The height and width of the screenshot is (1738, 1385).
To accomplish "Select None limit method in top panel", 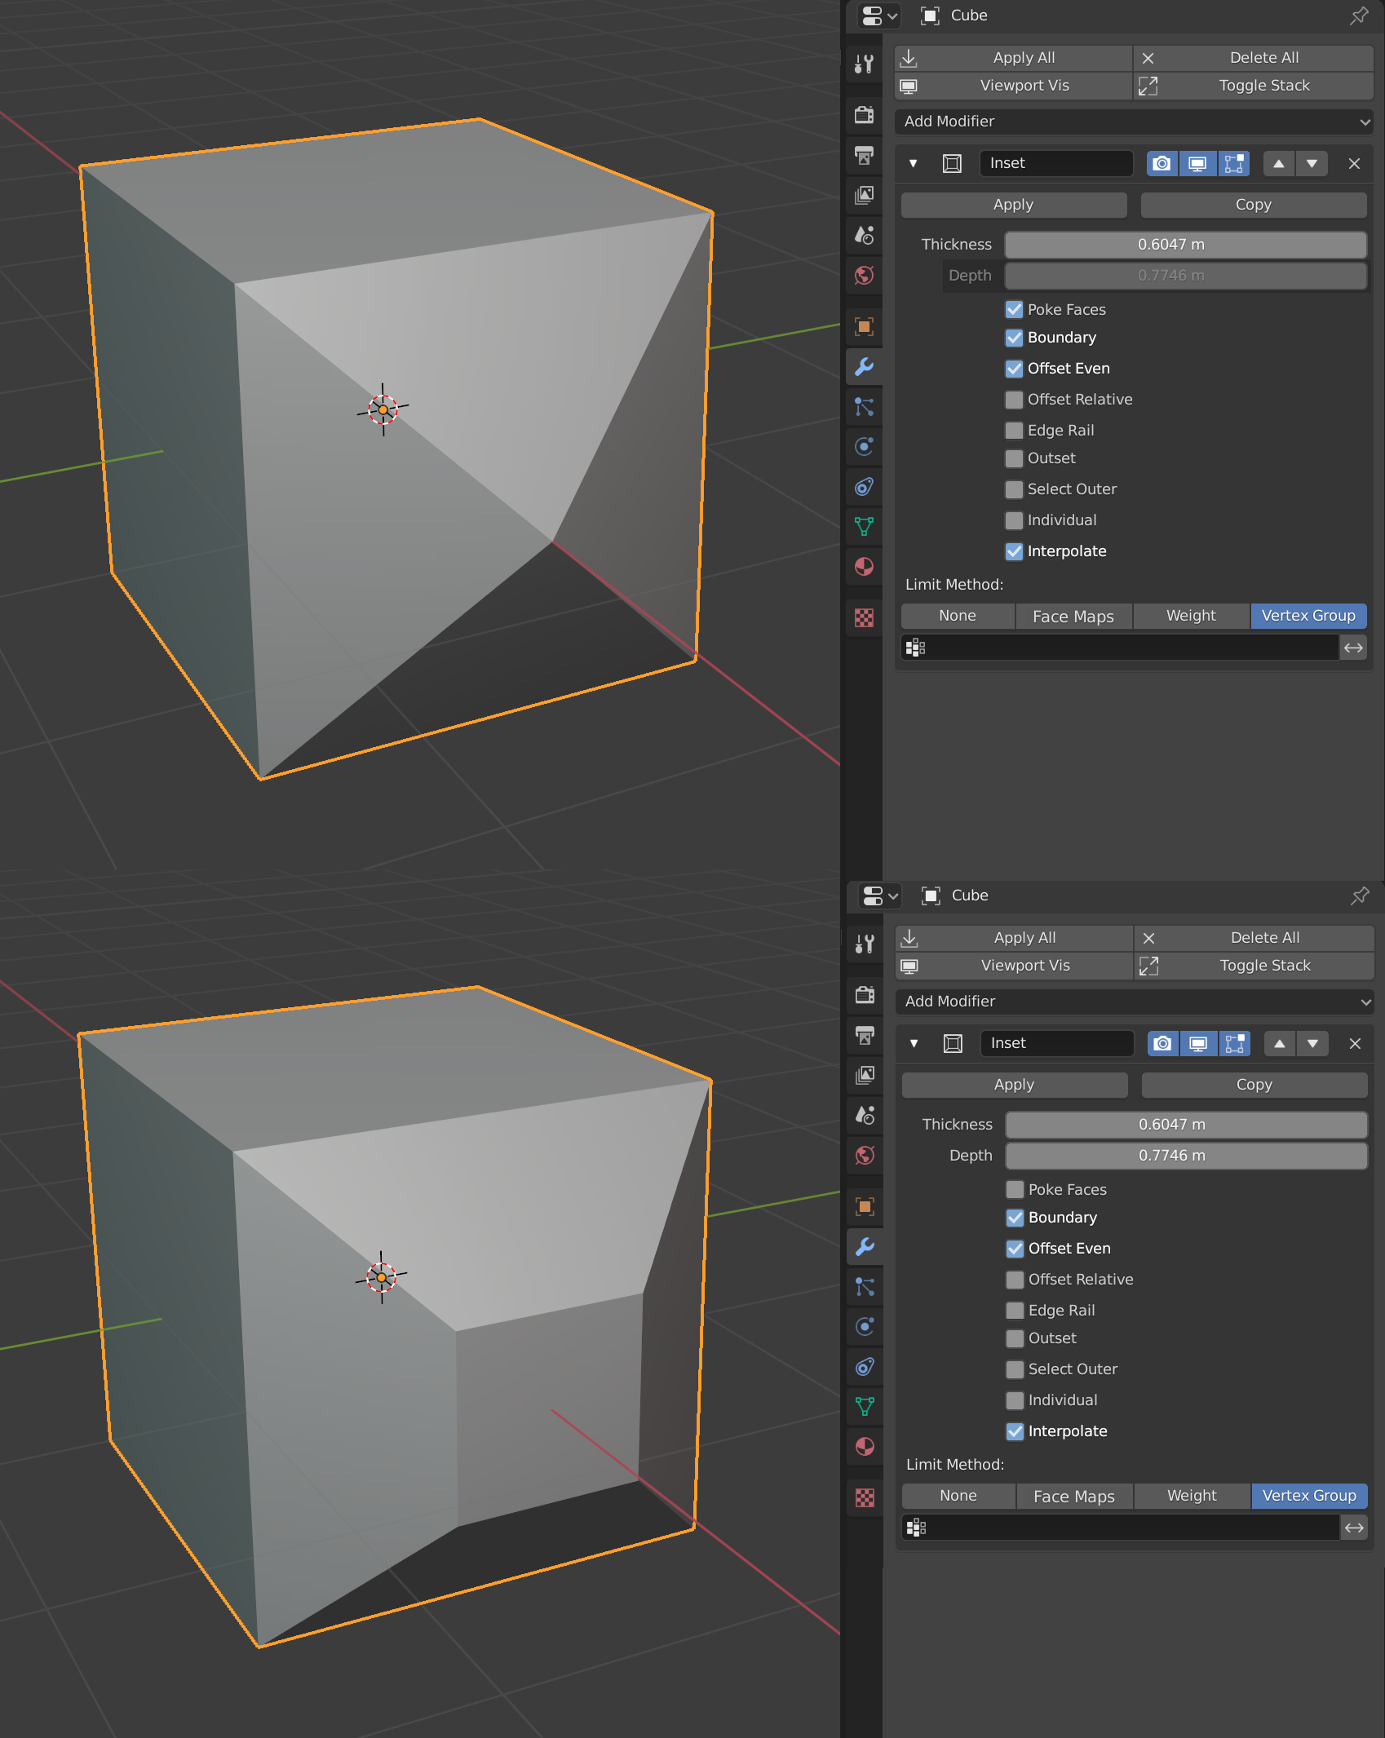I will pyautogui.click(x=958, y=616).
